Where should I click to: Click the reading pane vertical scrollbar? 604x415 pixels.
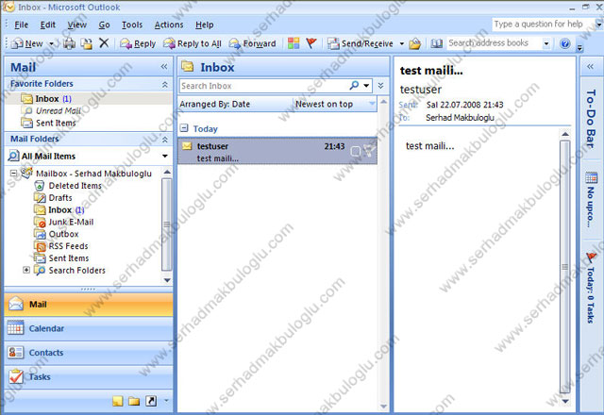[x=564, y=266]
